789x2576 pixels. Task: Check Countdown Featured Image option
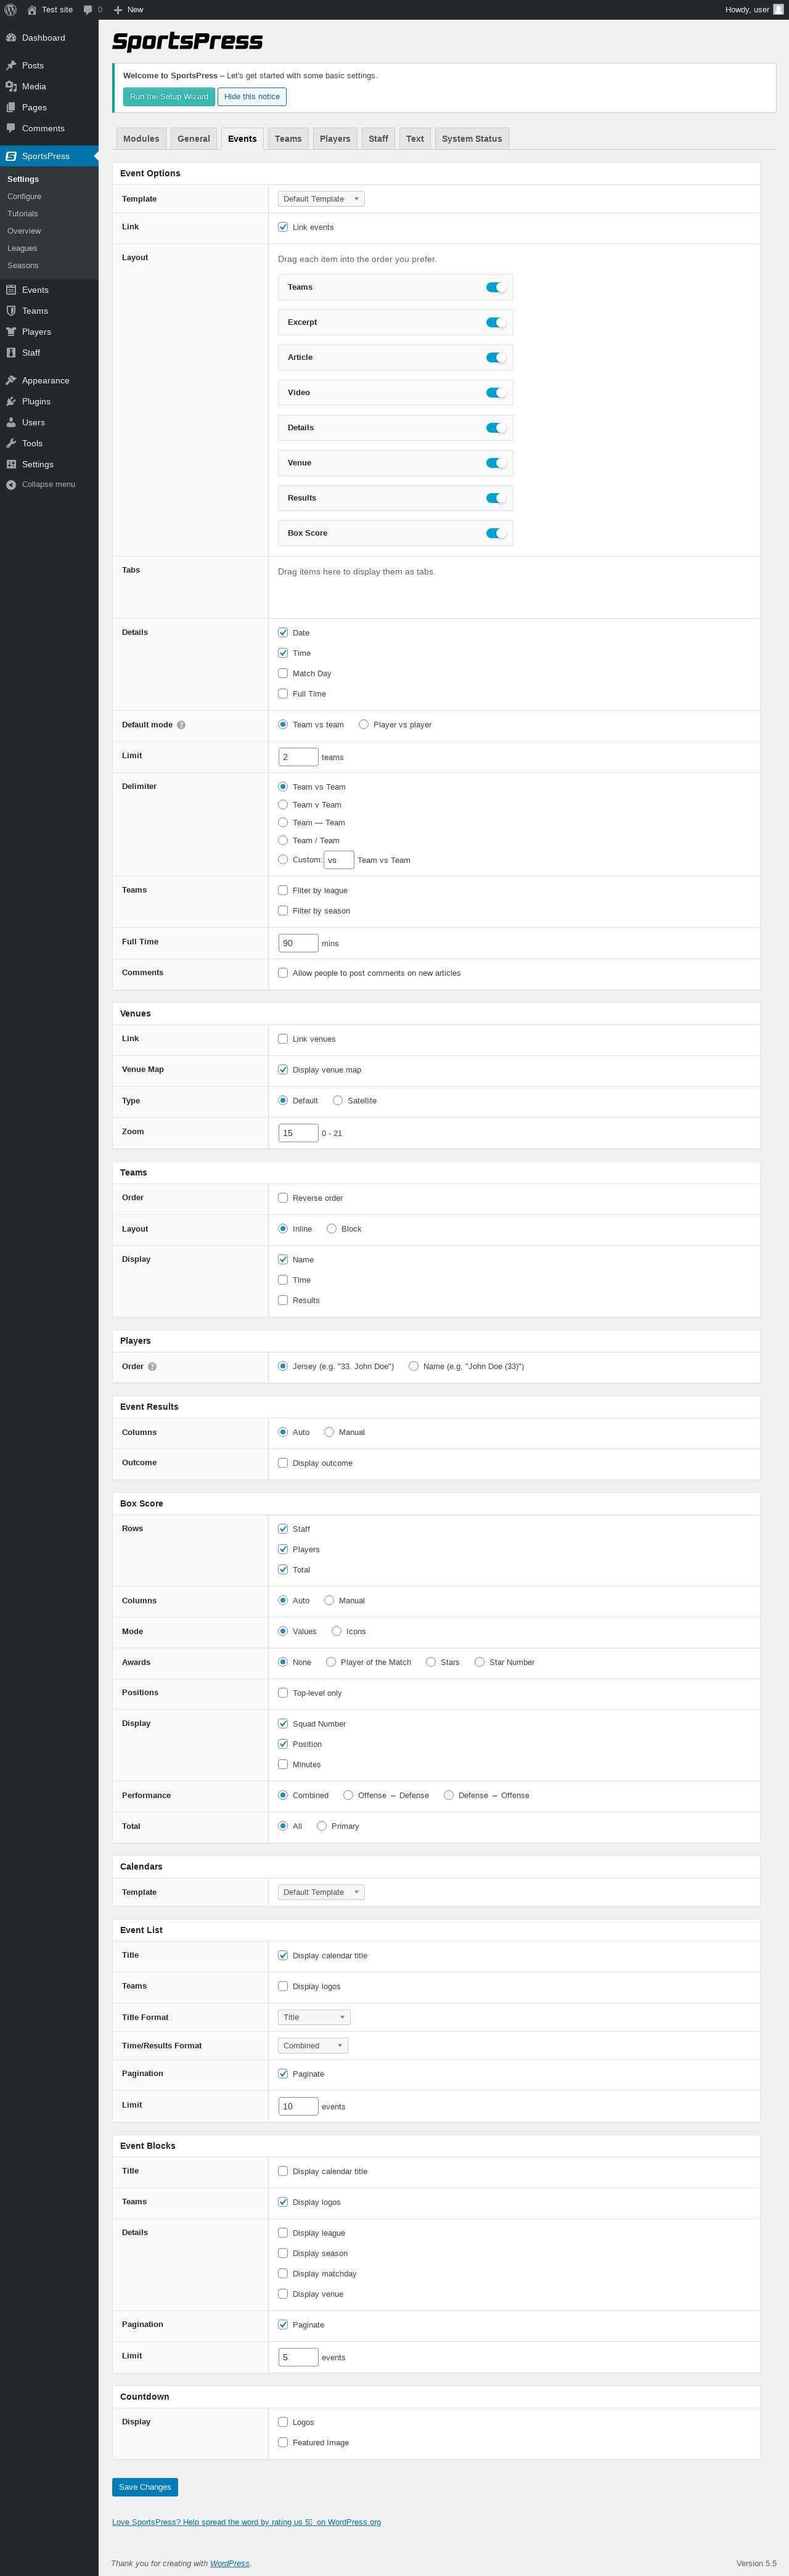[283, 2442]
